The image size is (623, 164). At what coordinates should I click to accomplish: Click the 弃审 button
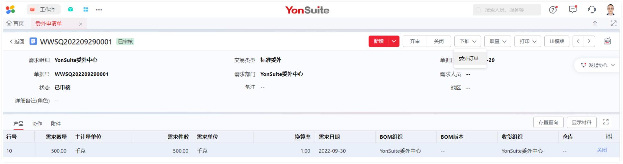pyautogui.click(x=415, y=41)
